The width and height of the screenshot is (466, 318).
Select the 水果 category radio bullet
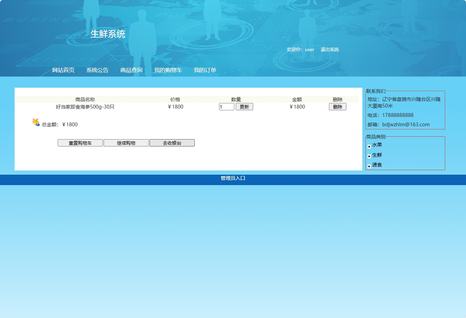[369, 146]
